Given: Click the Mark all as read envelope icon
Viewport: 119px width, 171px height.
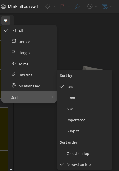Looking at the screenshot, I should coord(3,6).
